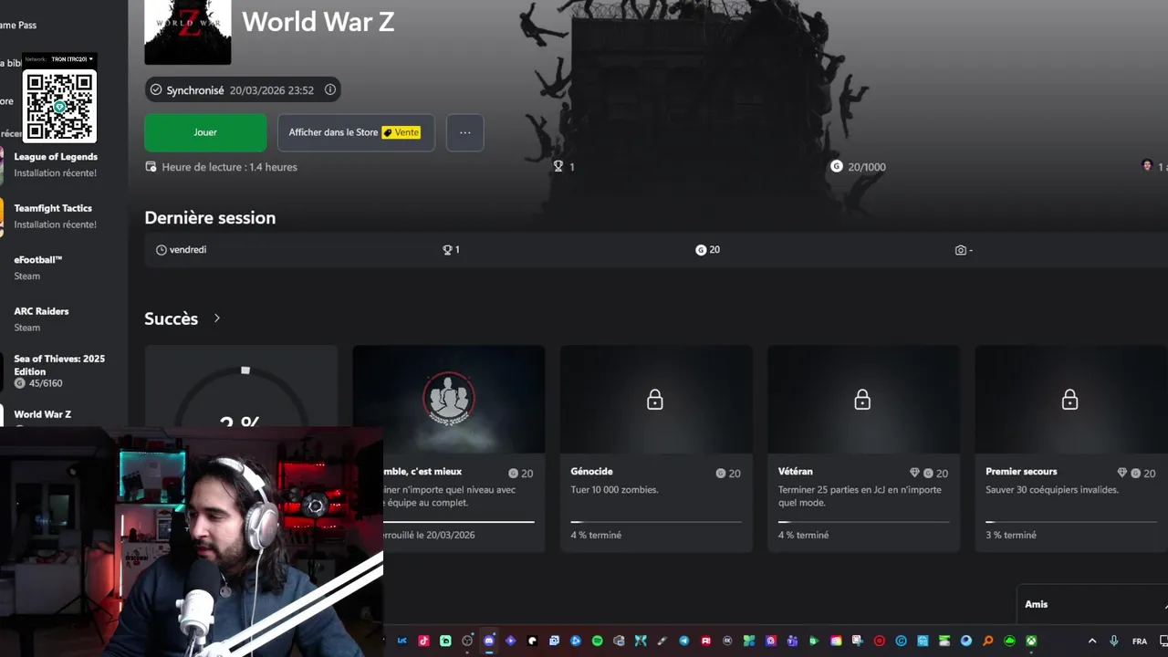
Task: Click the yellow Vente tag
Action: (x=401, y=132)
